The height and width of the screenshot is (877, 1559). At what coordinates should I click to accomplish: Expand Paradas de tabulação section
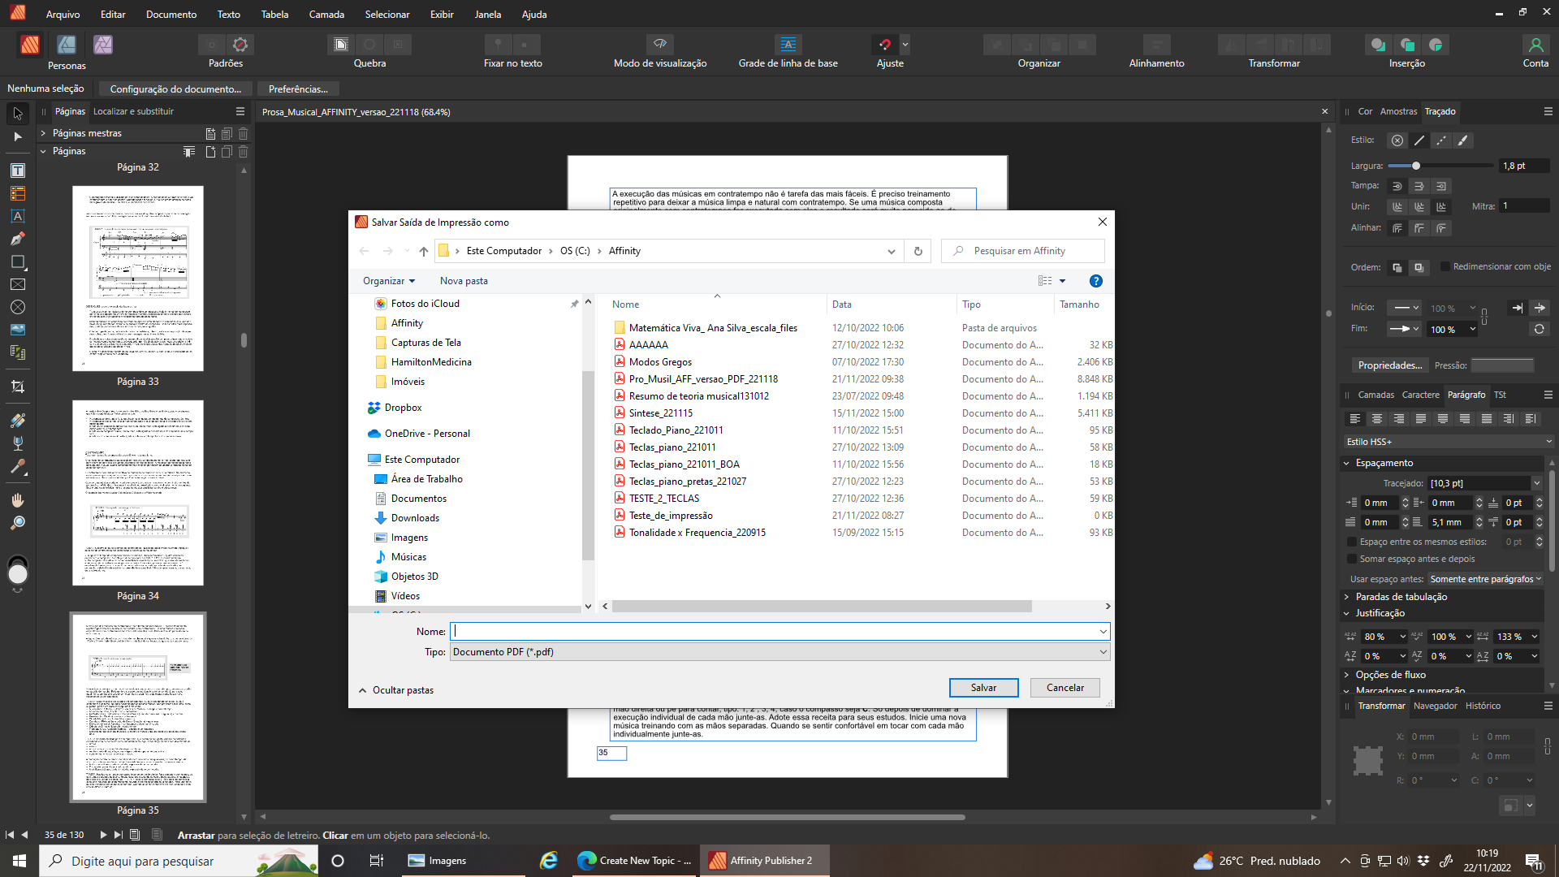coord(1347,597)
